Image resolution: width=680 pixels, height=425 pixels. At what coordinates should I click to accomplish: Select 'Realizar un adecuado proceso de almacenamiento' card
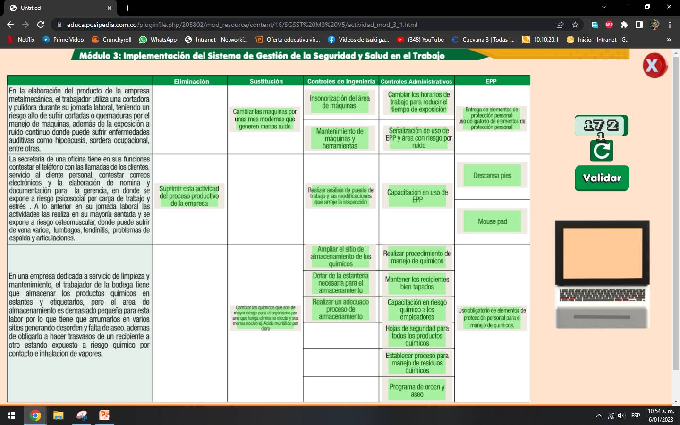340,309
